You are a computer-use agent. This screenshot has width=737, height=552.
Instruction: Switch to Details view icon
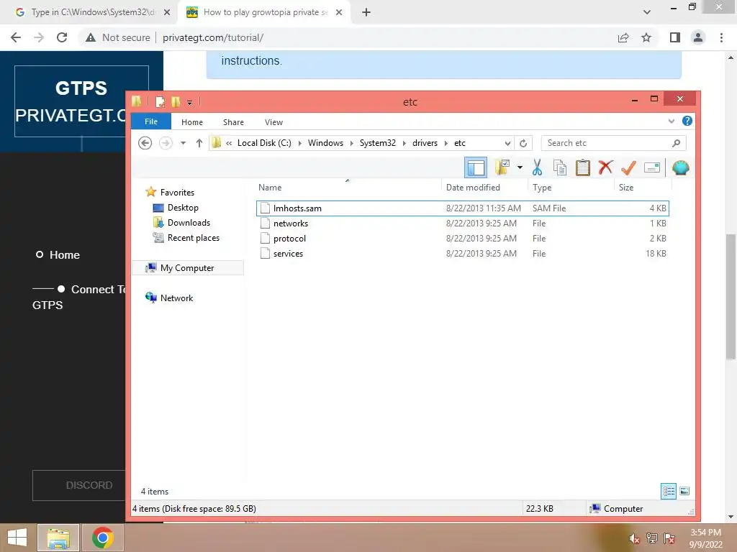pyautogui.click(x=669, y=491)
